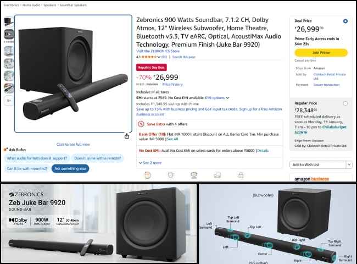Open the Add to Wish List dropdown arrow

[349, 164]
